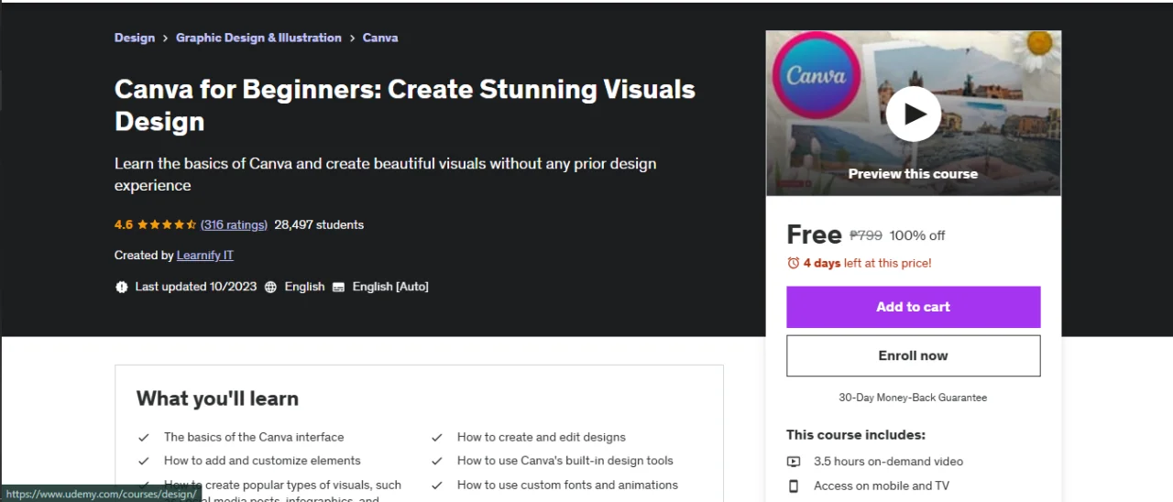Click the Access on mobile and TV text
The width and height of the screenshot is (1173, 502).
(882, 486)
